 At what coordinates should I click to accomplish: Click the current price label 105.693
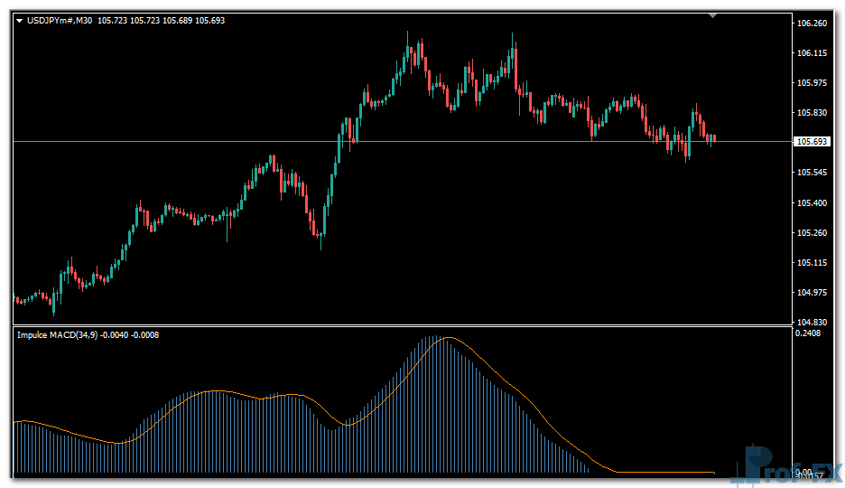point(812,142)
